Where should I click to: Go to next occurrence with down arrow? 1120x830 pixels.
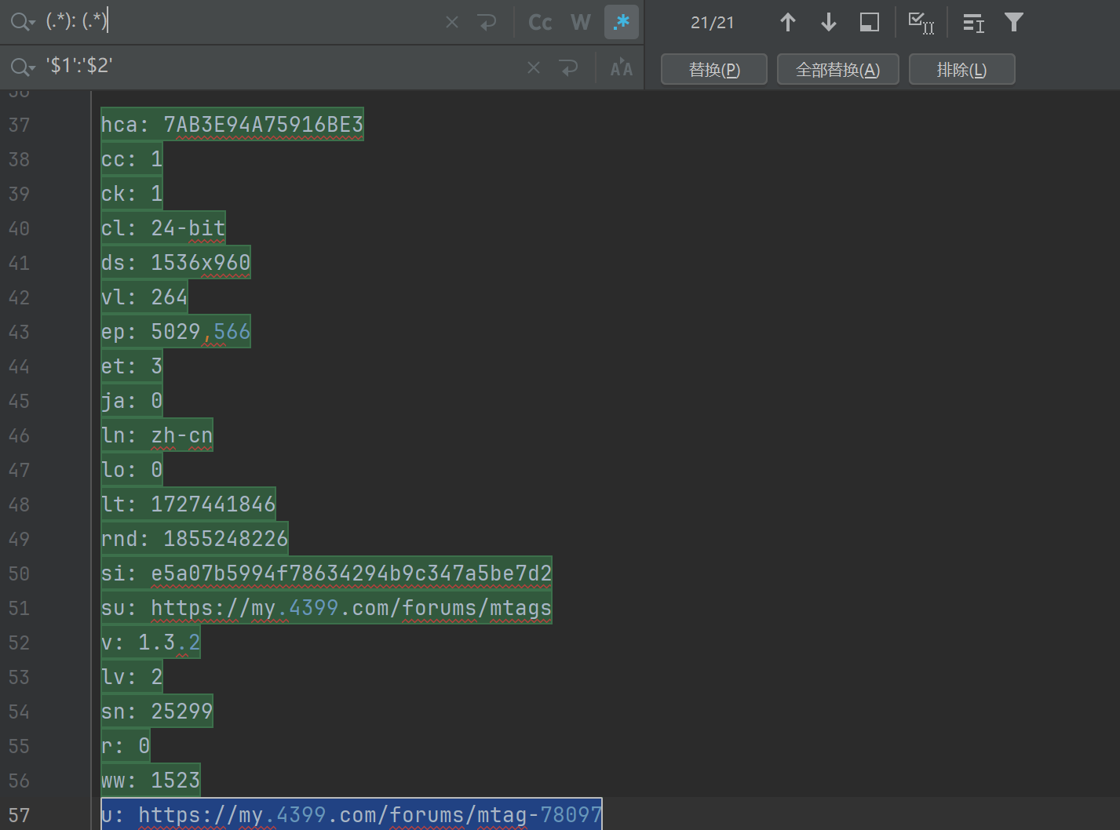pos(828,22)
